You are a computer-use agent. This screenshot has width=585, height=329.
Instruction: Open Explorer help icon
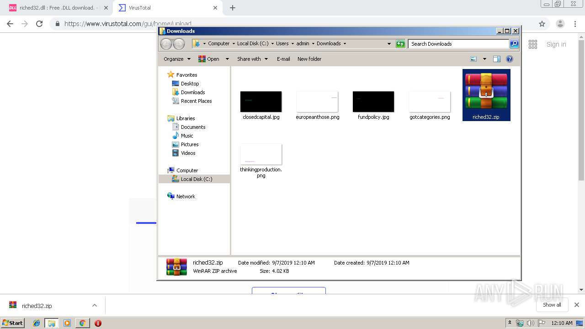click(510, 59)
